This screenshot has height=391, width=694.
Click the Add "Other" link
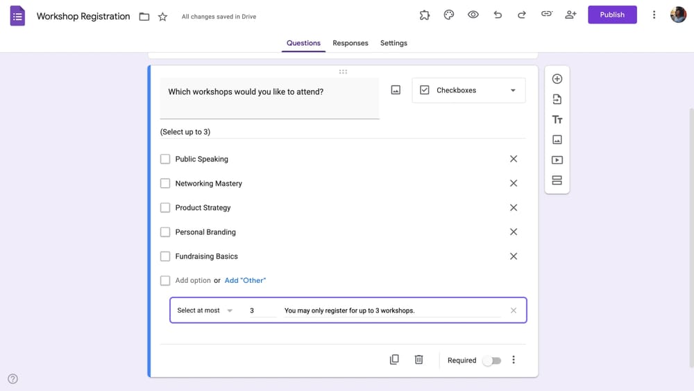click(245, 281)
